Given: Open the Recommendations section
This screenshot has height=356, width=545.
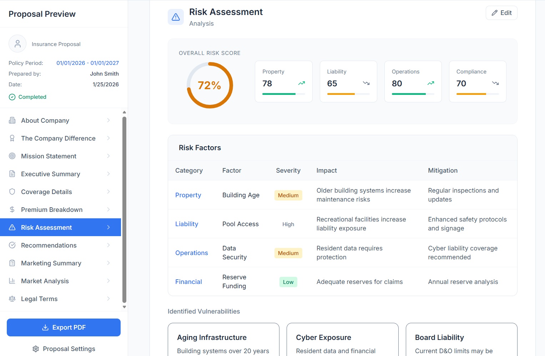Looking at the screenshot, I should tap(60, 245).
